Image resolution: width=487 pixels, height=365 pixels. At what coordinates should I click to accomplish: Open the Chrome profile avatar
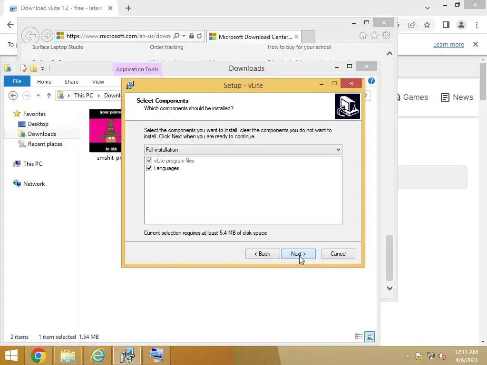461,25
